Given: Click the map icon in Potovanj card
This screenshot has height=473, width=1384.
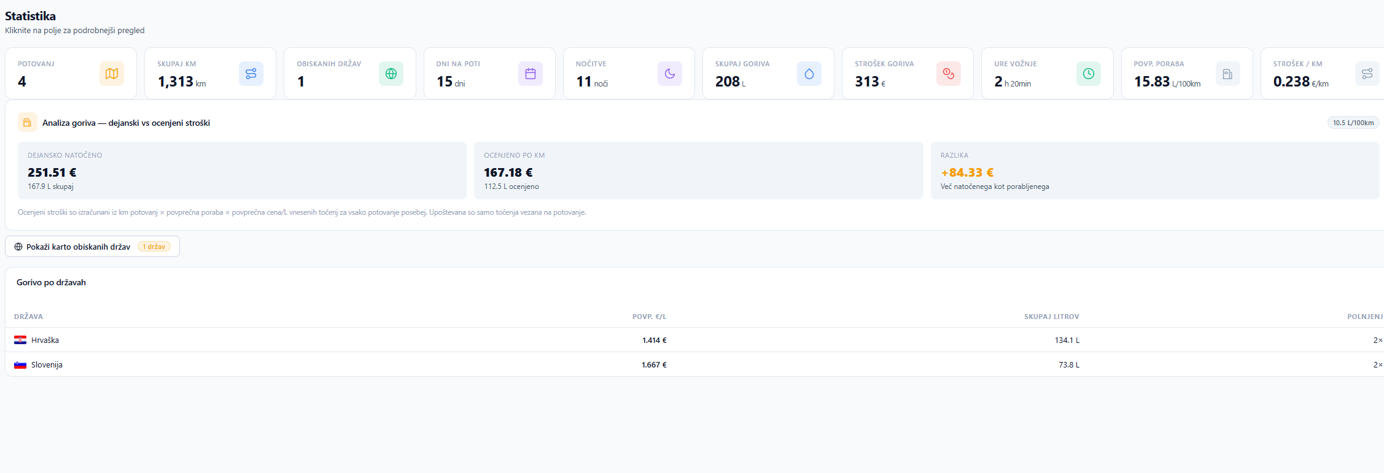Looking at the screenshot, I should pos(111,74).
